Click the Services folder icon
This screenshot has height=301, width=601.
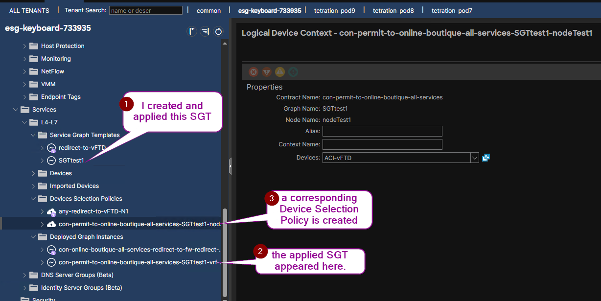(25, 110)
